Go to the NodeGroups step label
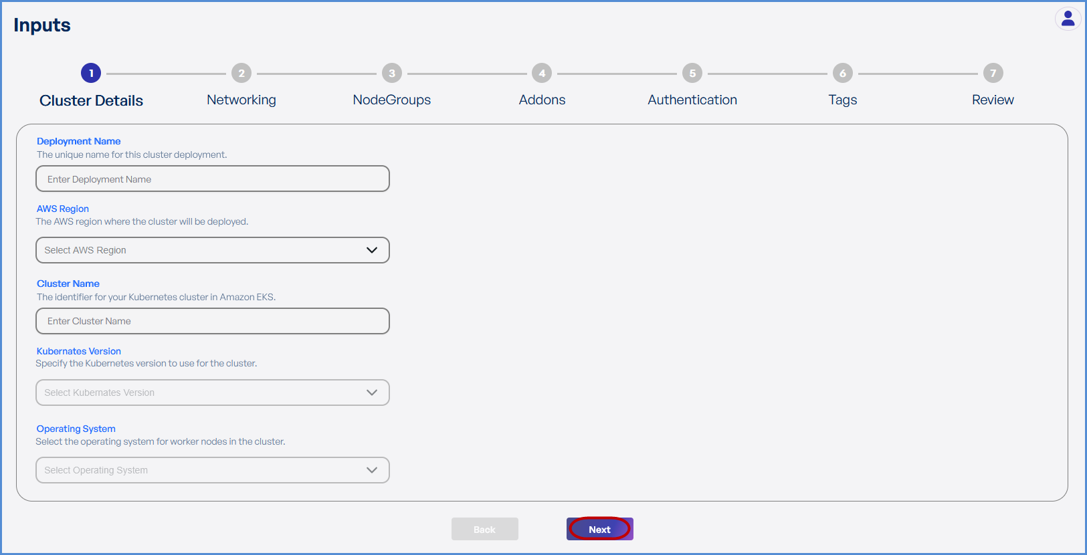This screenshot has width=1087, height=555. click(392, 100)
